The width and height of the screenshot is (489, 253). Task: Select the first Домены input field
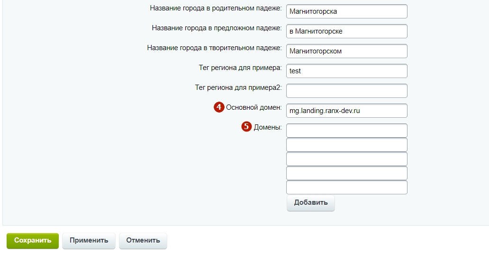[347, 131]
